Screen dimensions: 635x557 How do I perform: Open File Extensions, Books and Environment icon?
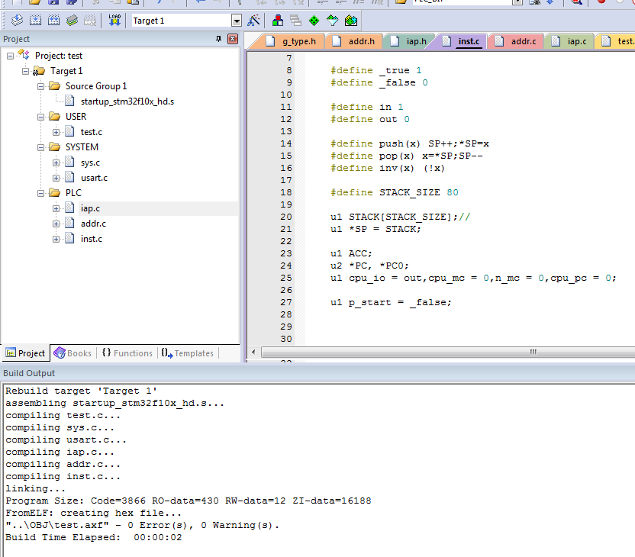point(278,21)
